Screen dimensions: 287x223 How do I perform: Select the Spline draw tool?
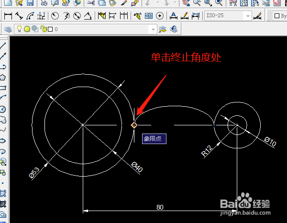(3, 130)
